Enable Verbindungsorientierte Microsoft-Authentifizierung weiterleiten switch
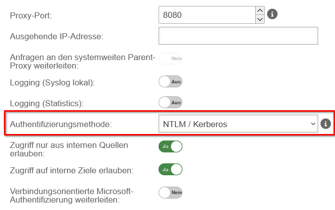Image resolution: width=335 pixels, height=210 pixels. pos(170,192)
